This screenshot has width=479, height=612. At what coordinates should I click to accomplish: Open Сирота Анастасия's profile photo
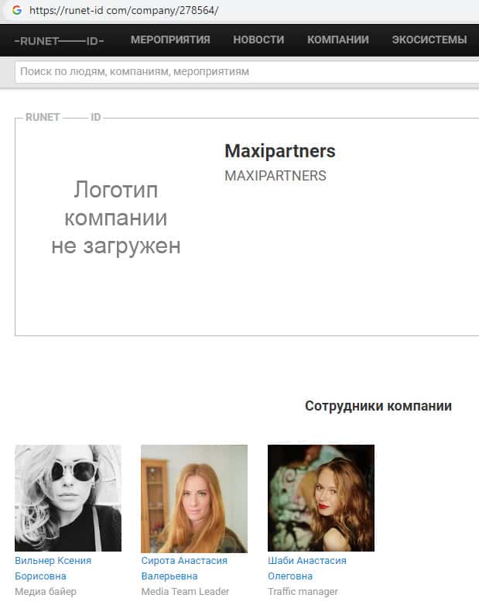pyautogui.click(x=194, y=498)
